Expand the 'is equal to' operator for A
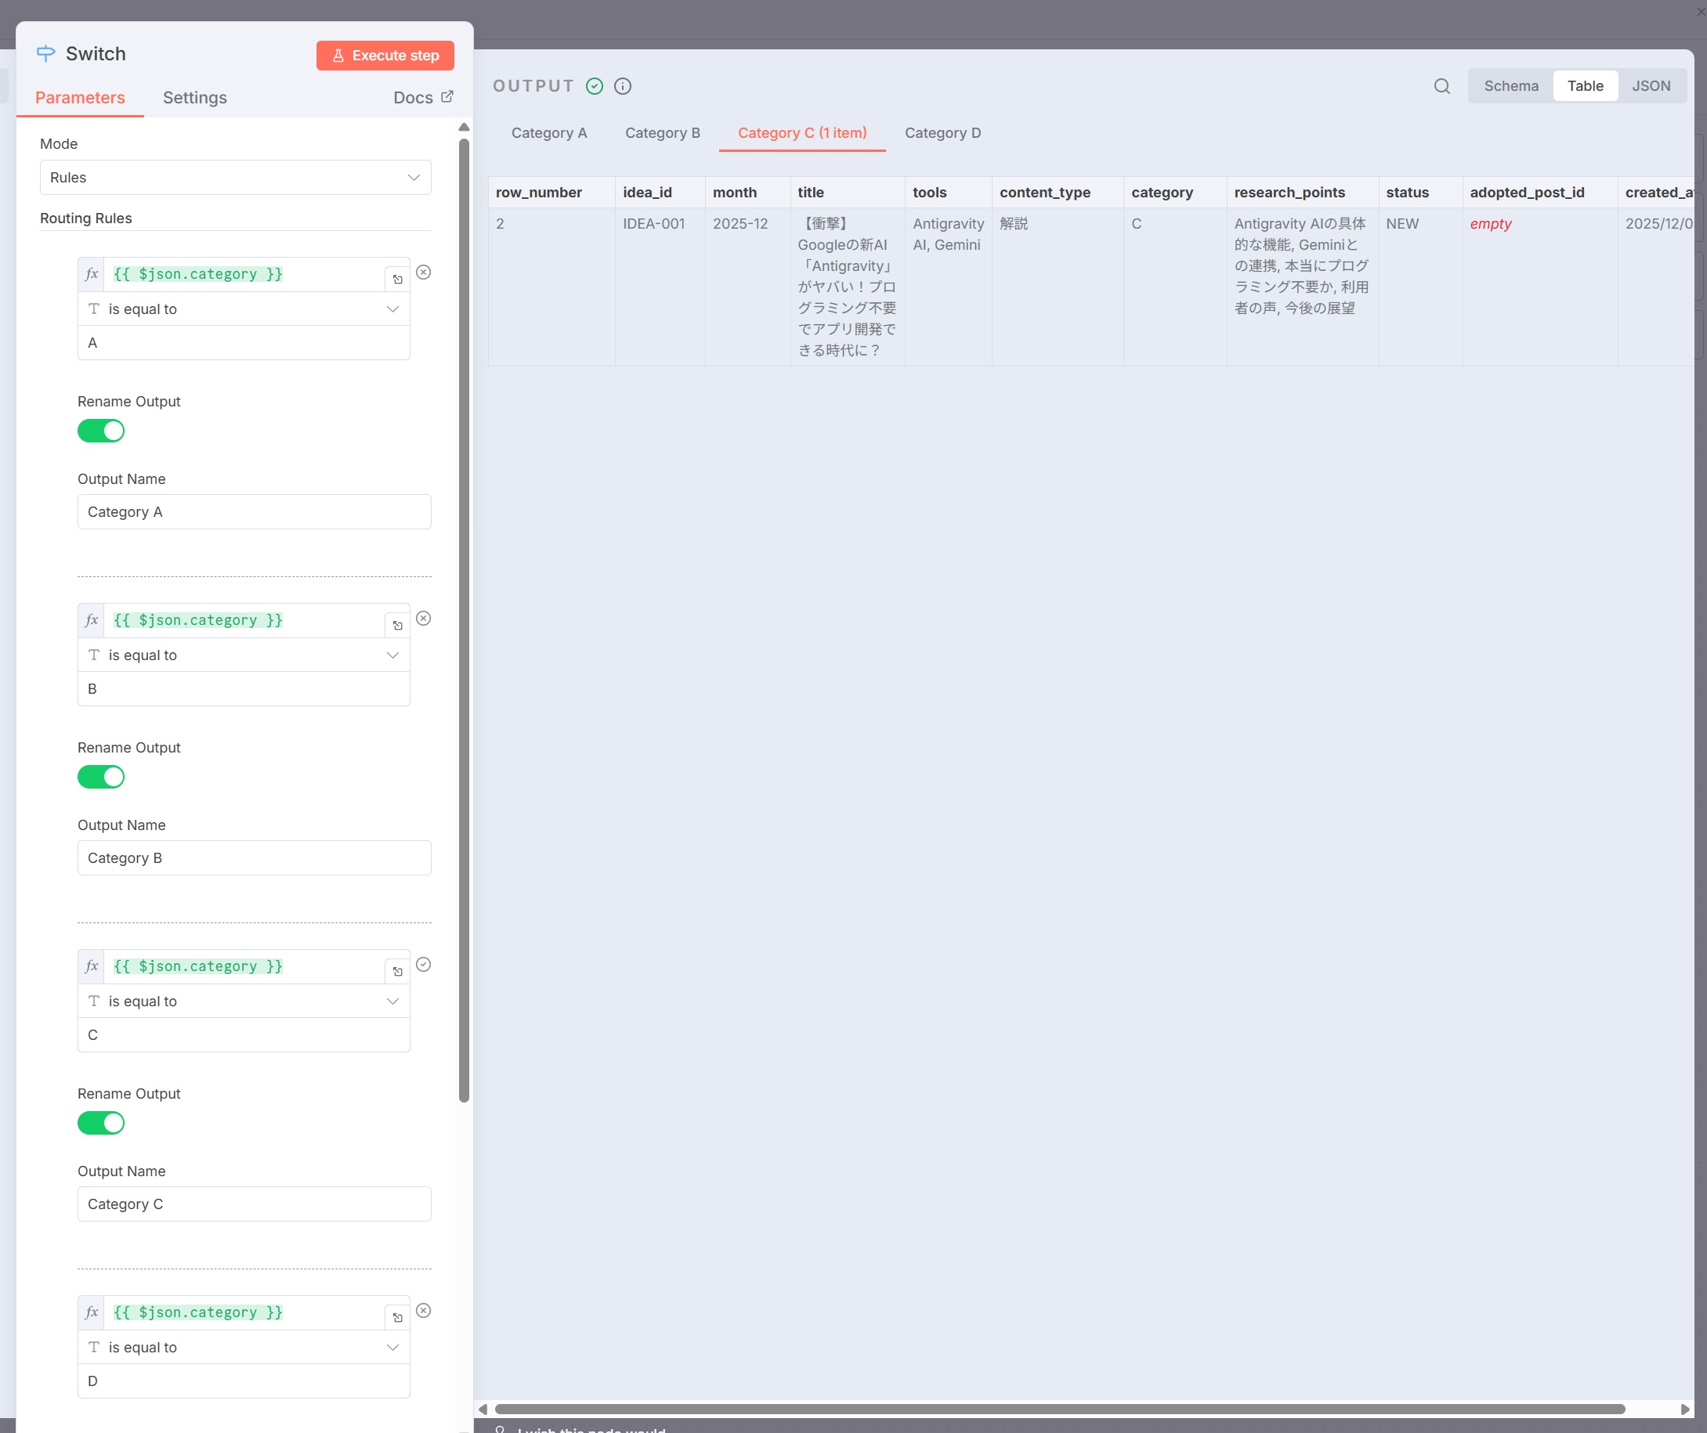This screenshot has height=1433, width=1707. (243, 309)
